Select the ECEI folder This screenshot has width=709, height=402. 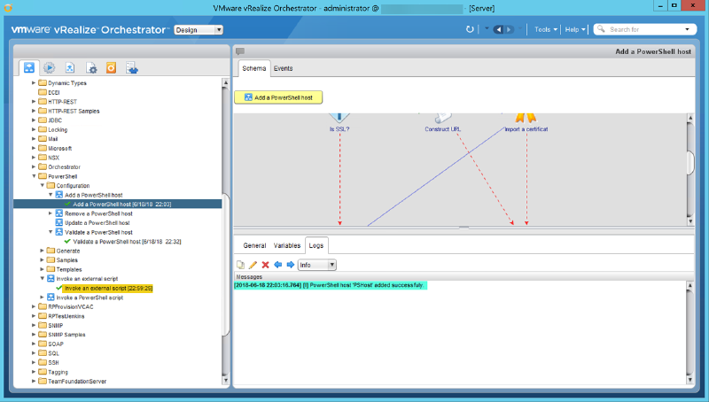50,92
